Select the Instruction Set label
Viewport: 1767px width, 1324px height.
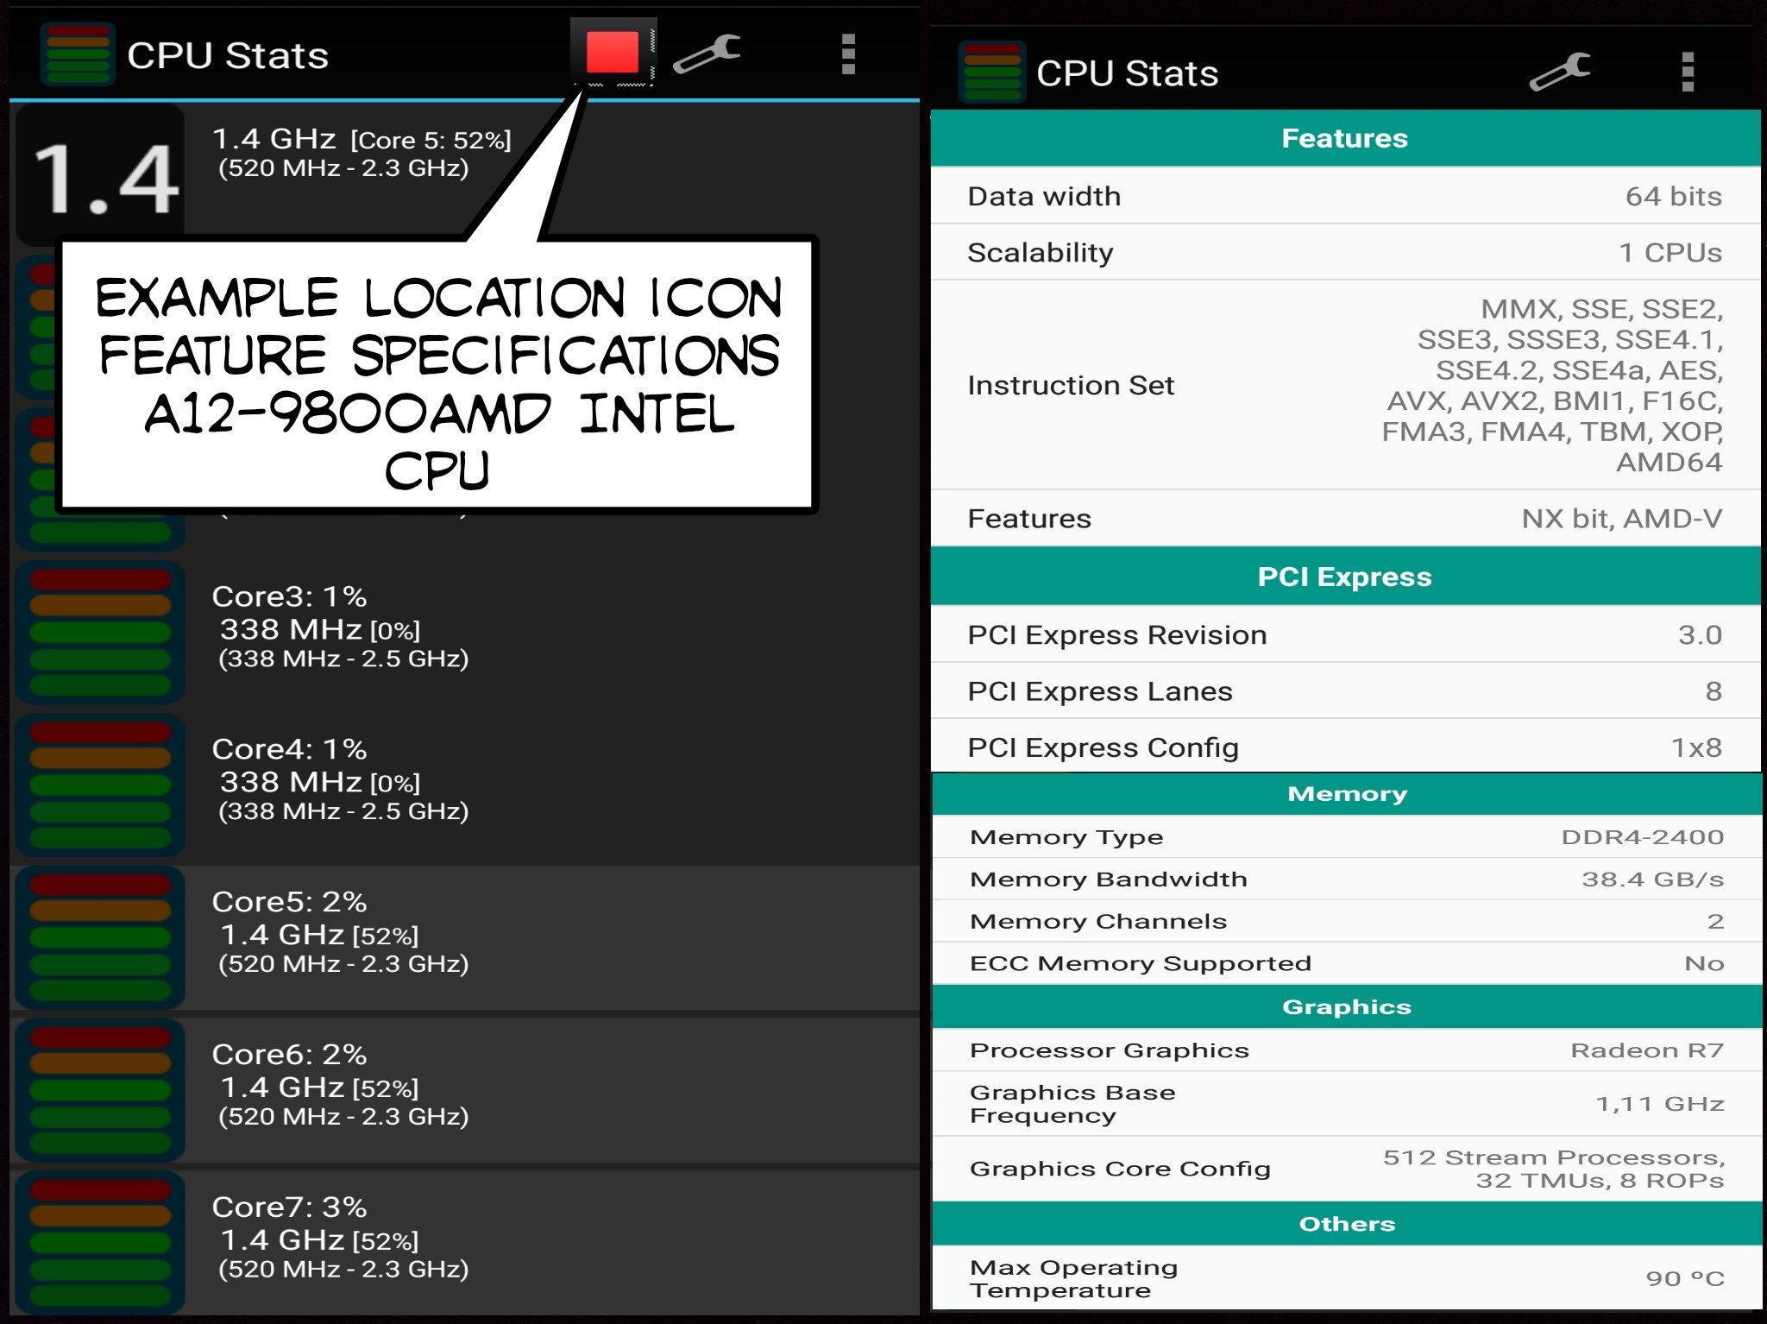tap(1071, 385)
